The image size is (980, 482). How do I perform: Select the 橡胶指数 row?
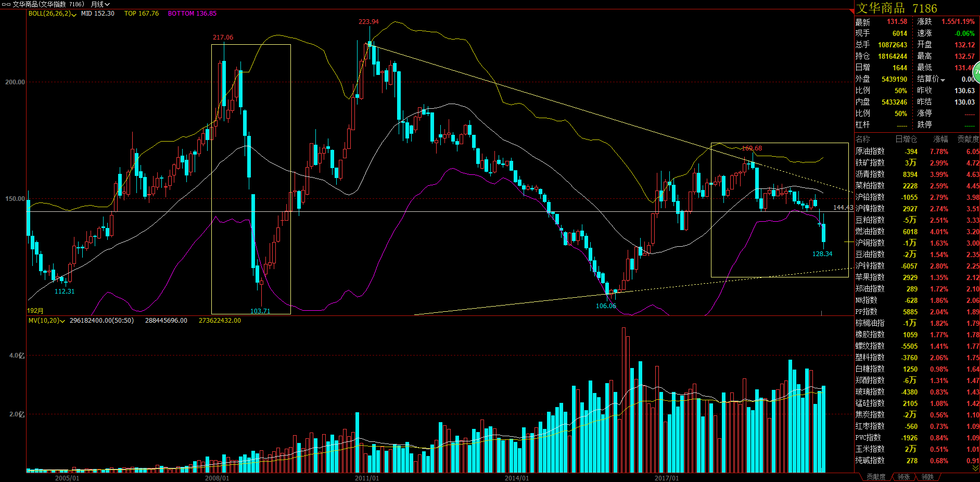tap(917, 335)
